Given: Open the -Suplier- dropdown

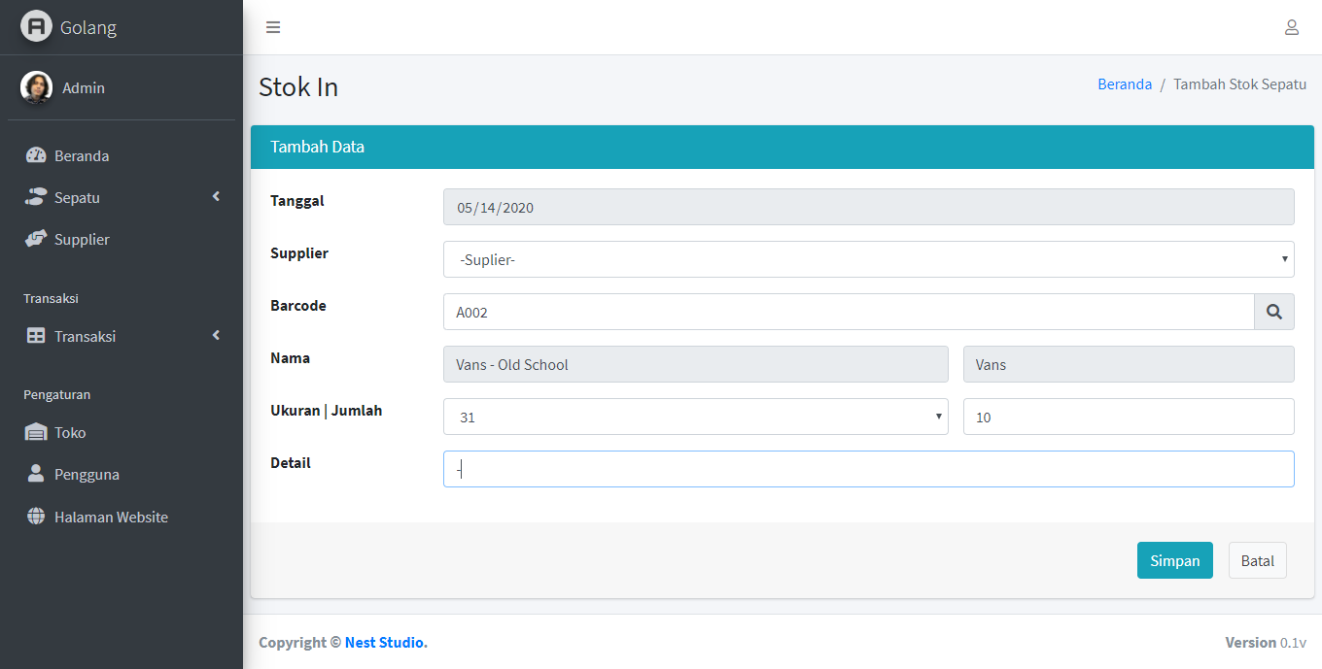Looking at the screenshot, I should click(868, 259).
